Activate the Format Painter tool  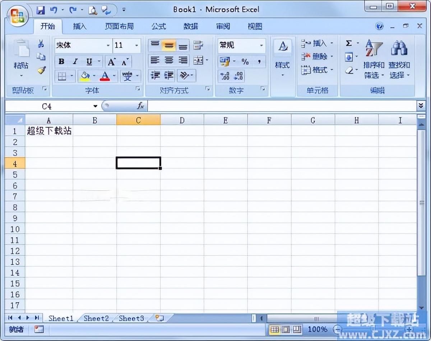pos(41,70)
